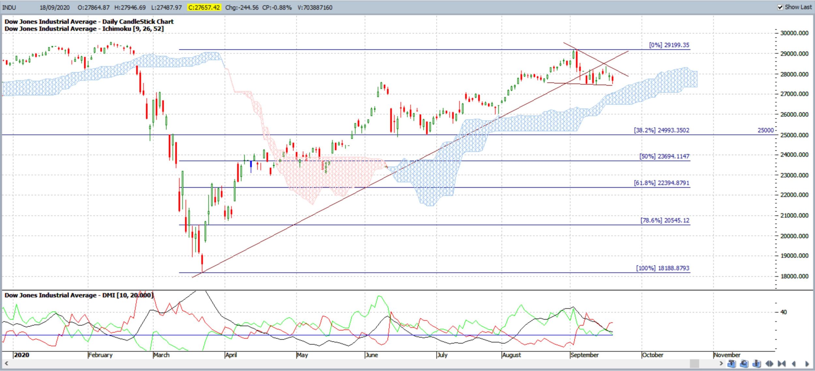Click the August label on time axis
Screen dimensions: 815x371
click(x=511, y=355)
